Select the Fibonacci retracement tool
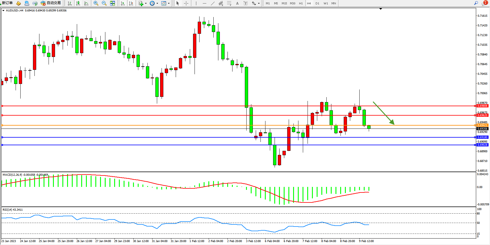Screen dimensions: 490x245 [x=229, y=3]
